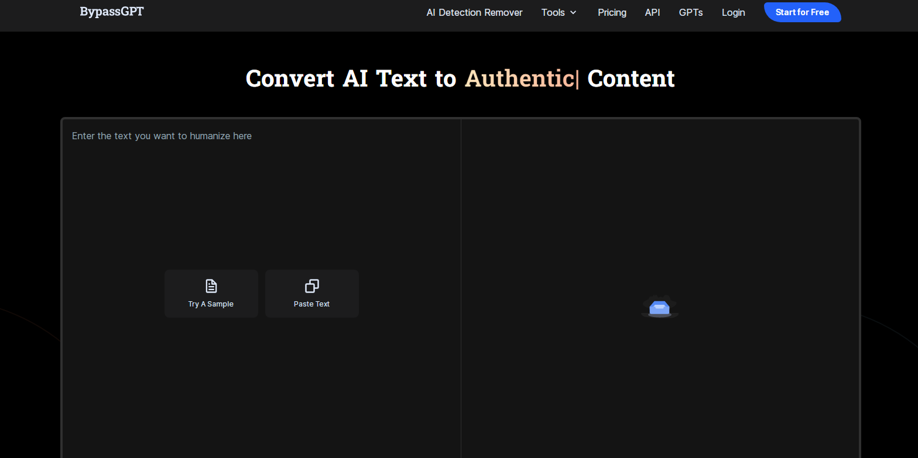Open the Login link
918x458 pixels.
733,12
